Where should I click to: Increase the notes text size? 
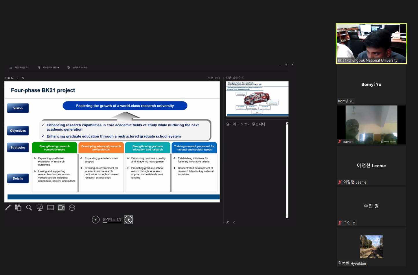(x=228, y=222)
